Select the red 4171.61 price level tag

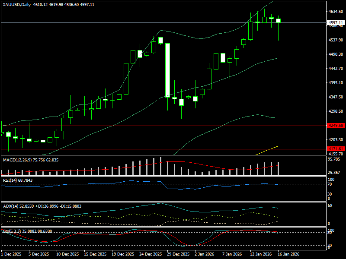pyautogui.click(x=336, y=148)
